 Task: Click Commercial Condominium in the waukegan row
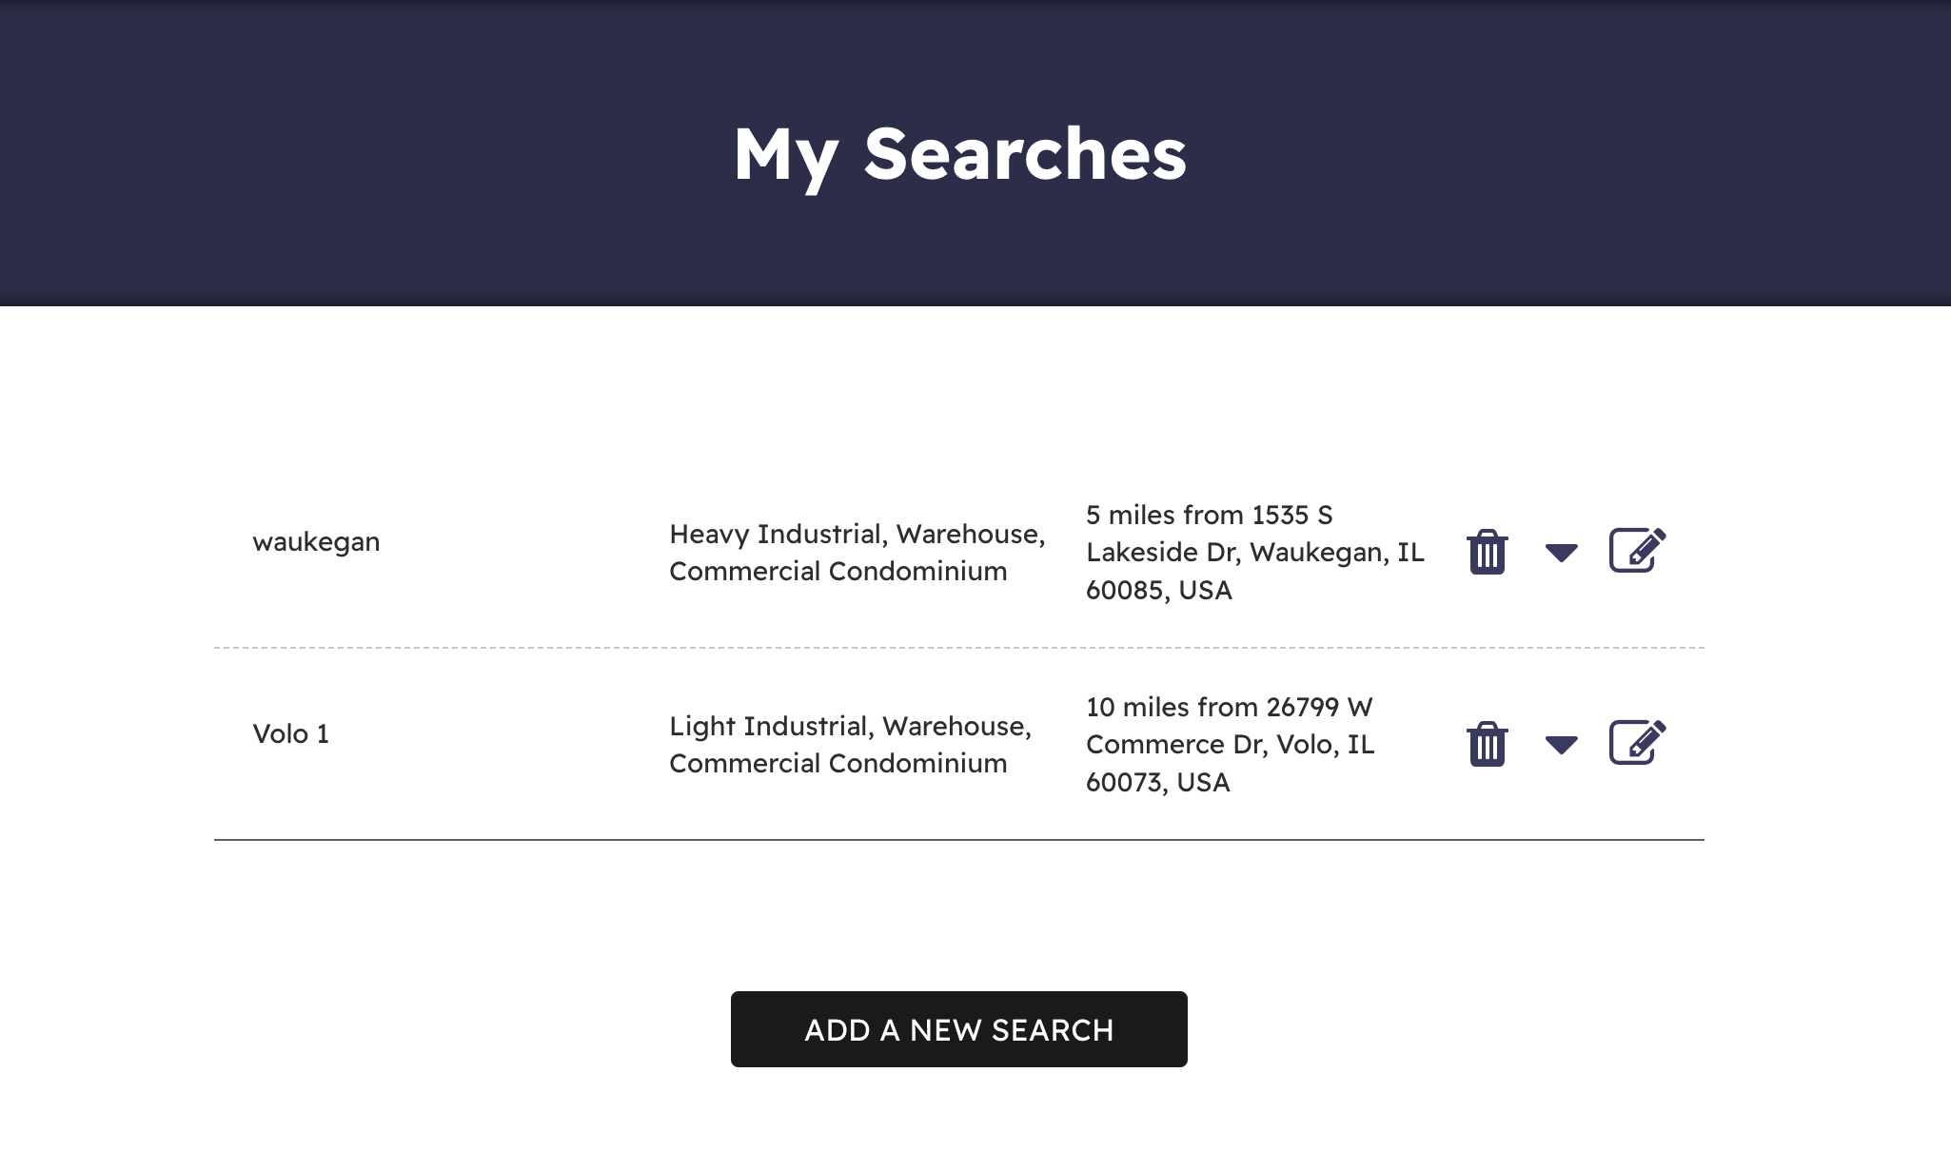click(838, 571)
